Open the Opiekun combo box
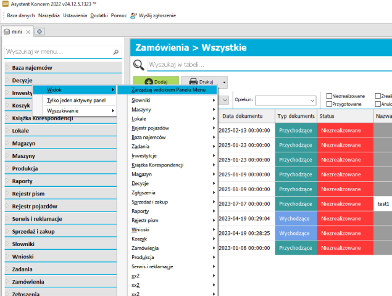Screen dimensions: 392x296 [285, 101]
